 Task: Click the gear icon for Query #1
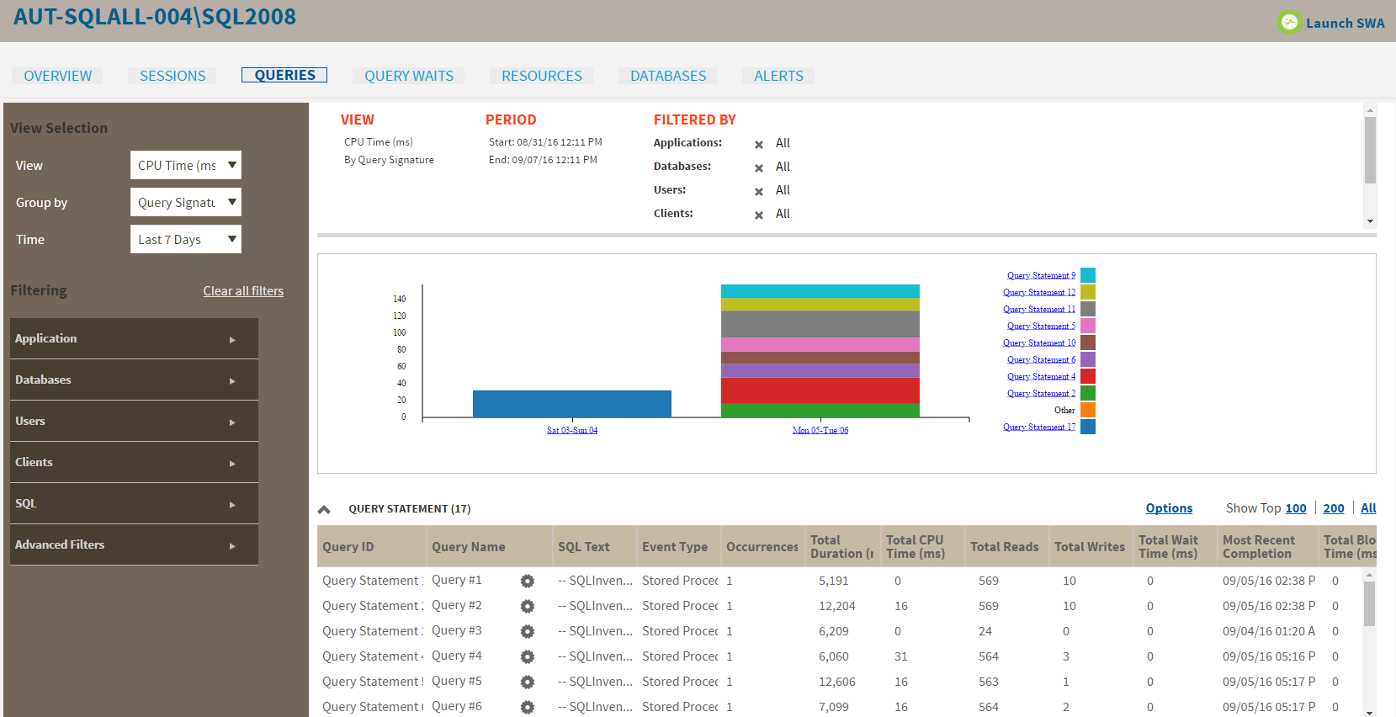(x=528, y=582)
